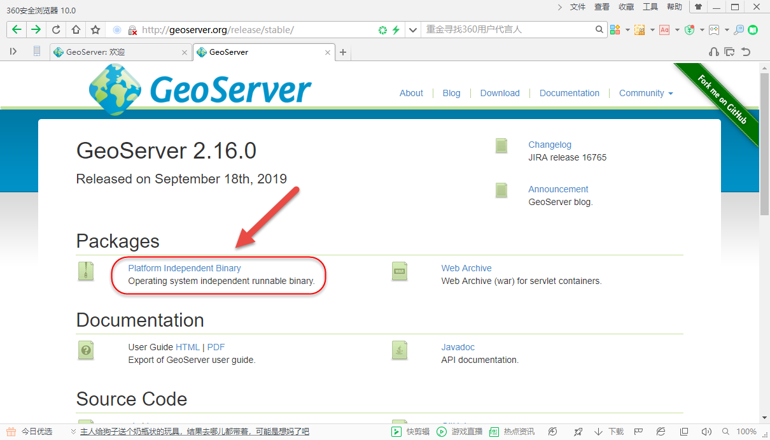
Task: Expand the news ticker chevron in status bar
Action: tap(74, 432)
